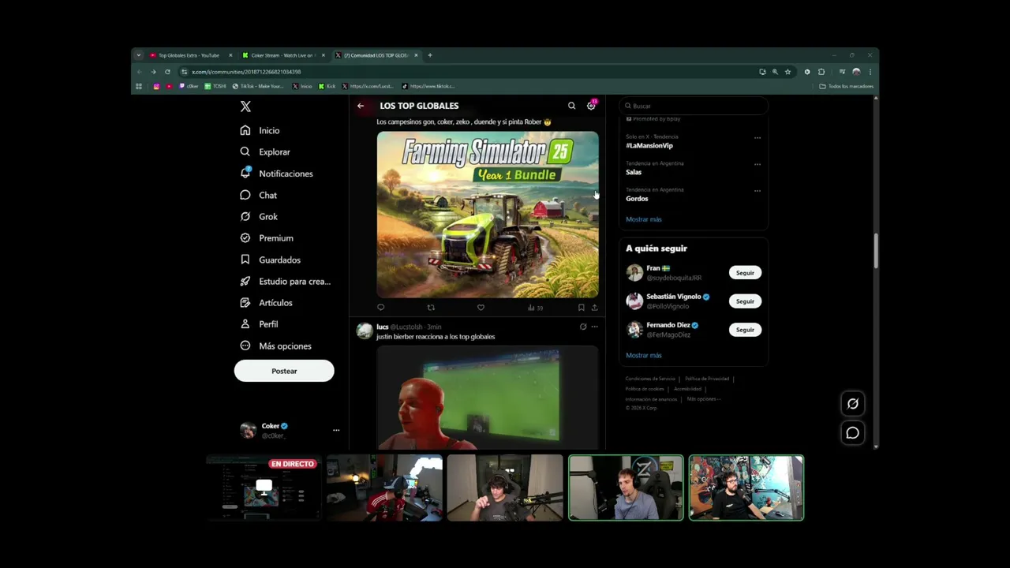
Task: Follow Sebastián Vignolo with Seguir
Action: coord(745,301)
